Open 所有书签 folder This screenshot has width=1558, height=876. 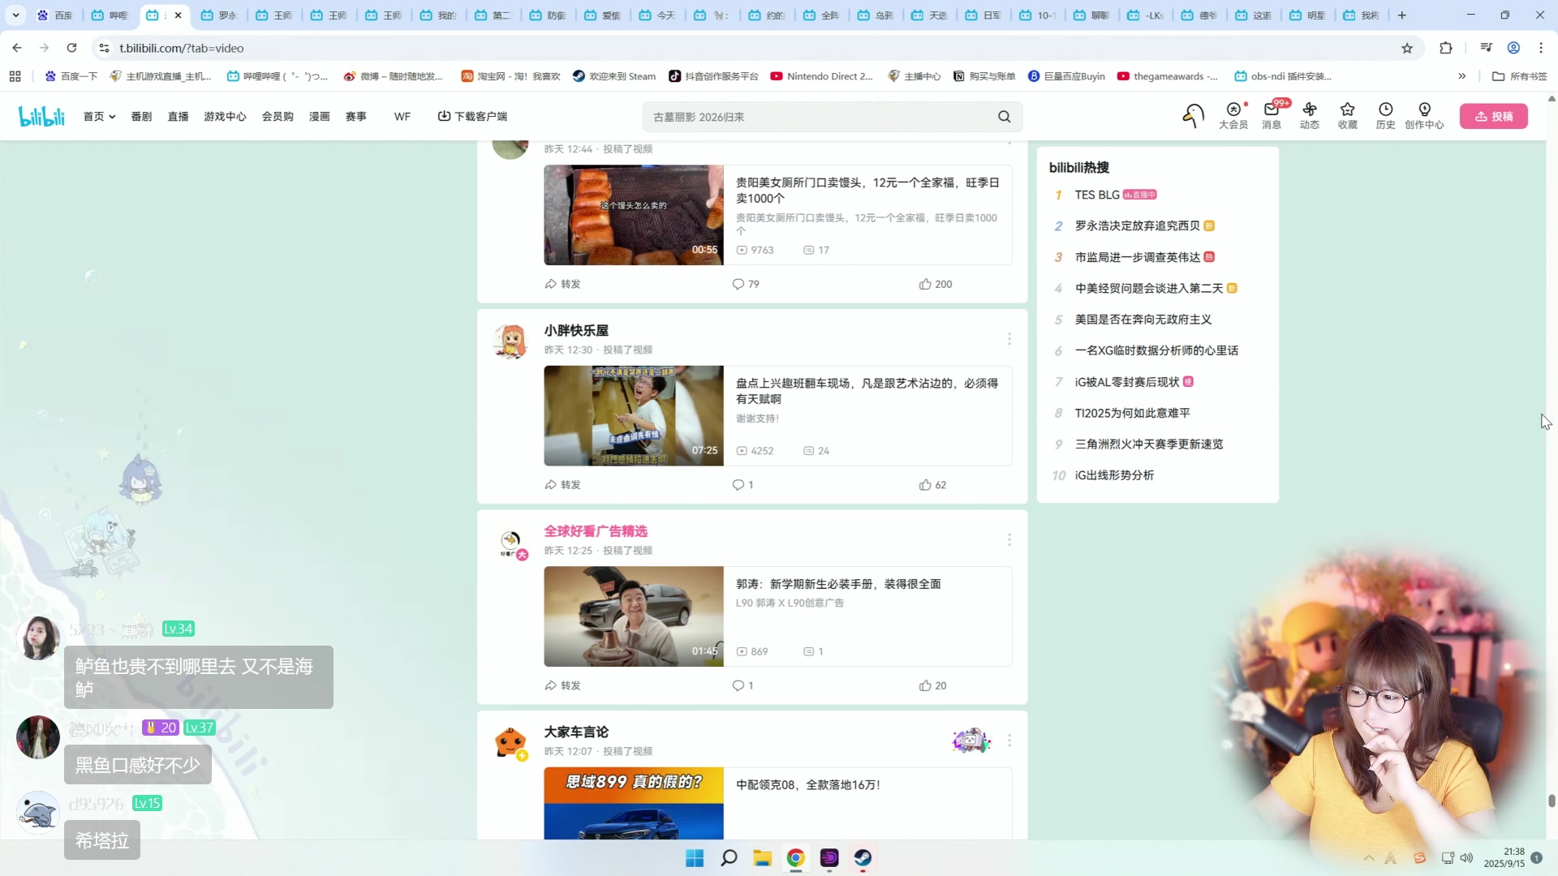[1520, 76]
